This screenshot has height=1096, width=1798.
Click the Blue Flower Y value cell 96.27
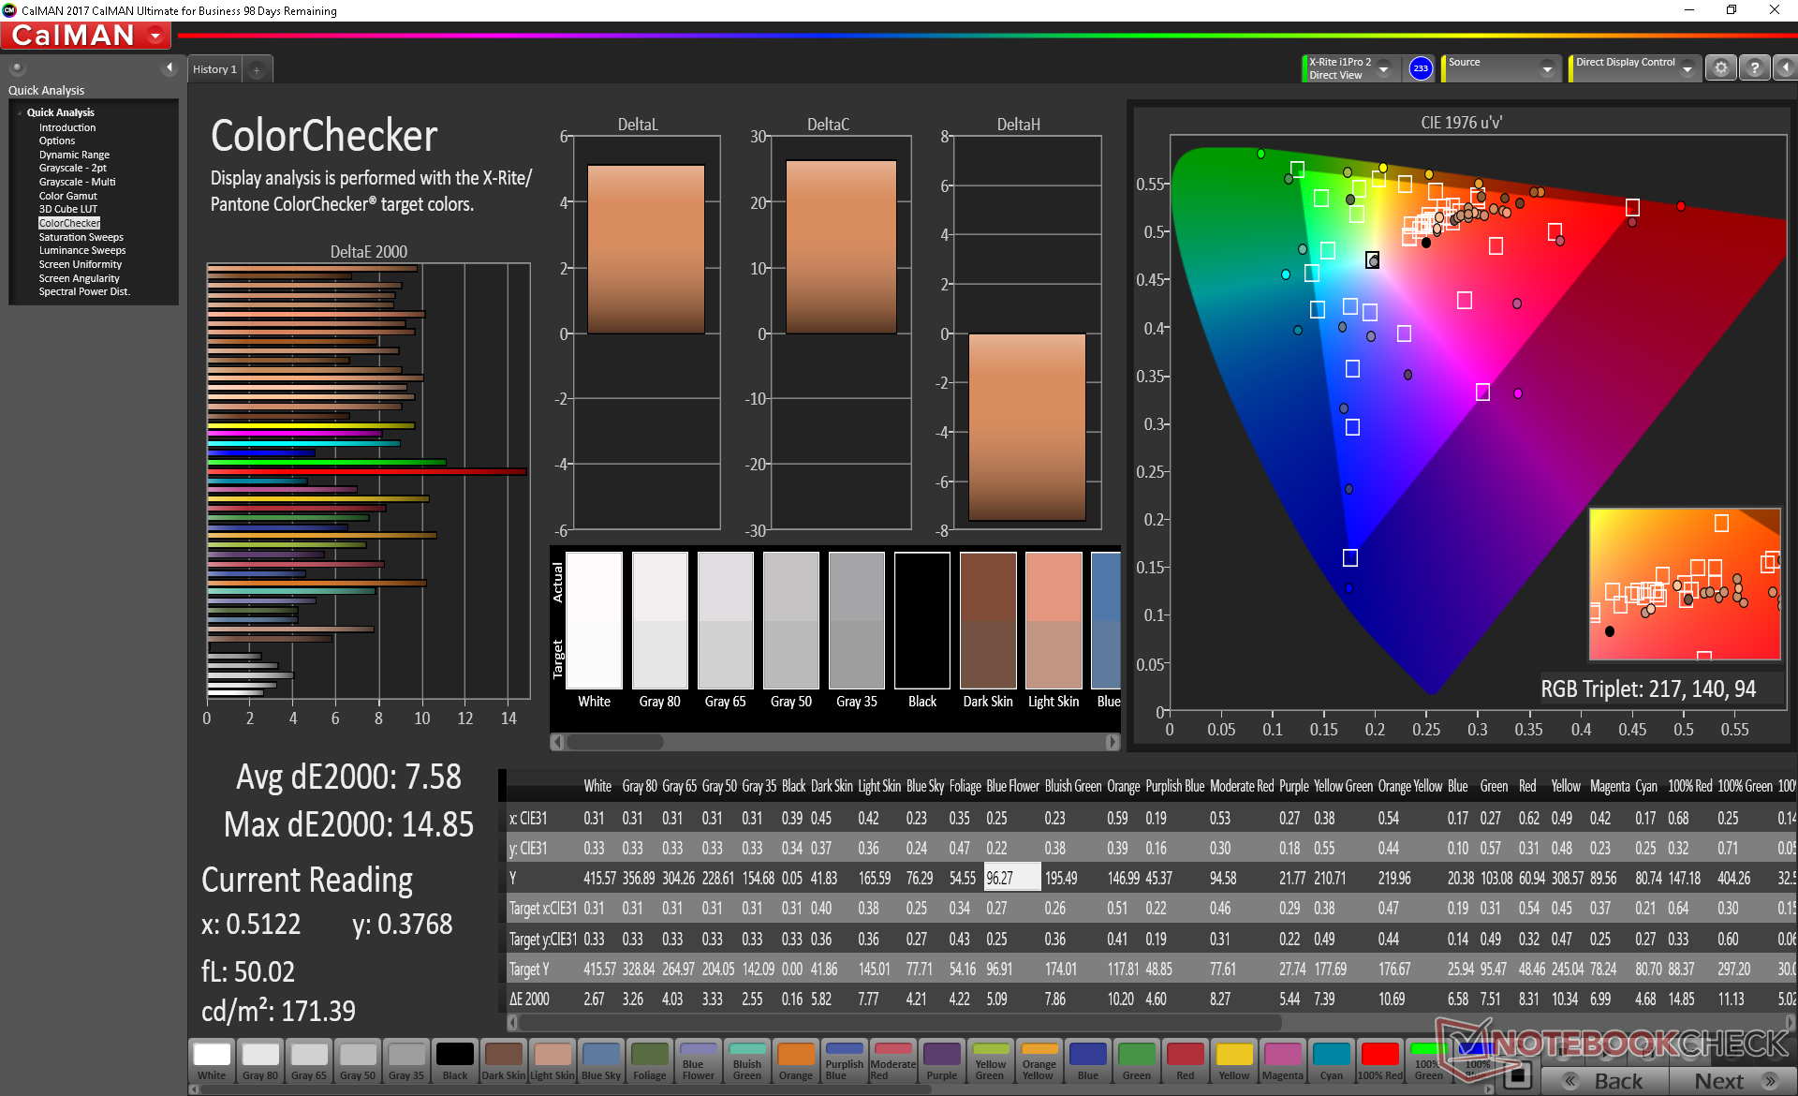coord(1012,878)
